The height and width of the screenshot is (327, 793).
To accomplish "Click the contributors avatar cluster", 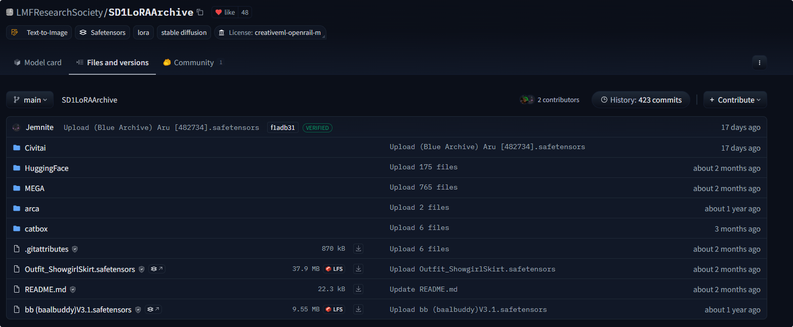I will pyautogui.click(x=527, y=100).
